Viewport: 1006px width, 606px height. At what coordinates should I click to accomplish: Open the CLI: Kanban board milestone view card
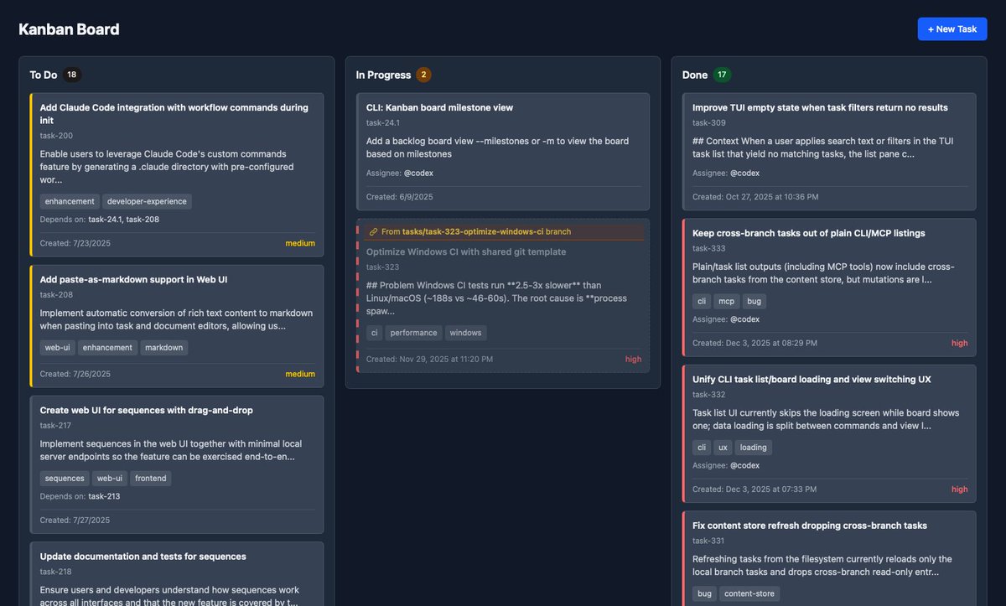click(x=502, y=152)
